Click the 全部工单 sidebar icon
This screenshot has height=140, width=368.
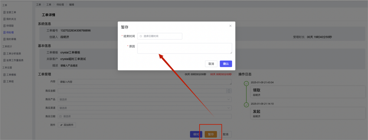click(4, 12)
